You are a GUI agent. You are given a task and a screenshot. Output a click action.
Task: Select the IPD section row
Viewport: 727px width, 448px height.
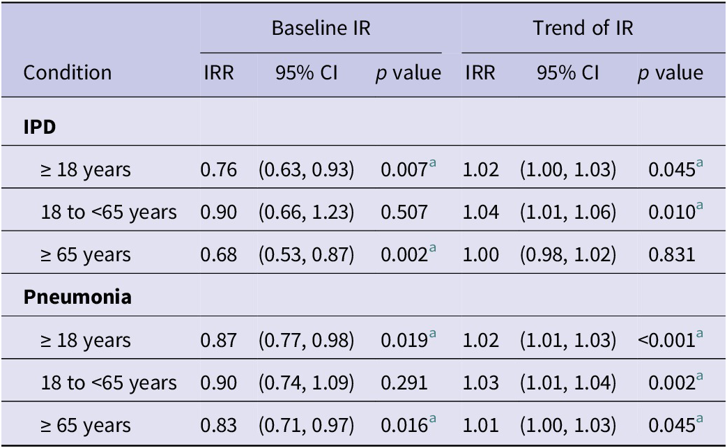click(x=364, y=127)
